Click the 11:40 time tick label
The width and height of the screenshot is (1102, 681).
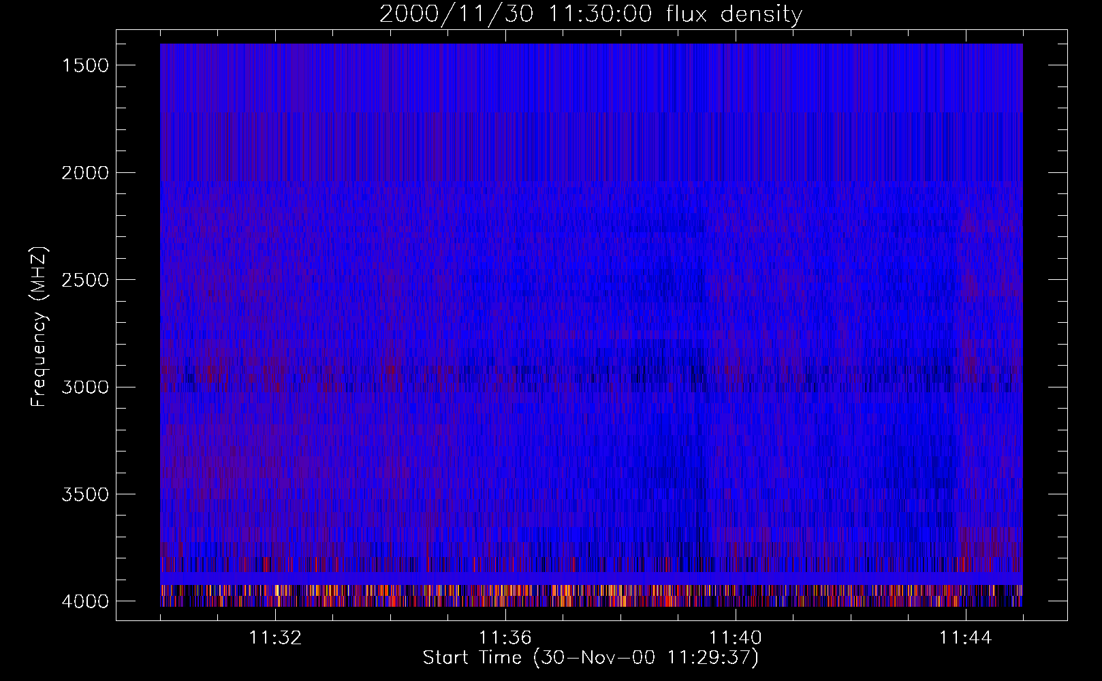click(736, 638)
